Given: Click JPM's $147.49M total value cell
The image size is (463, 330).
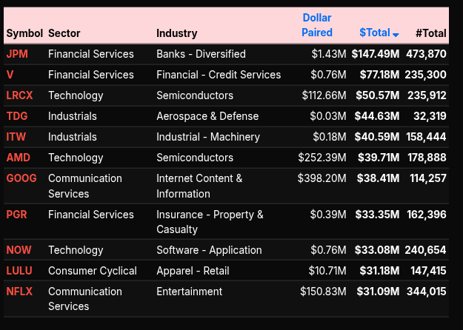Looking at the screenshot, I should pyautogui.click(x=376, y=54).
